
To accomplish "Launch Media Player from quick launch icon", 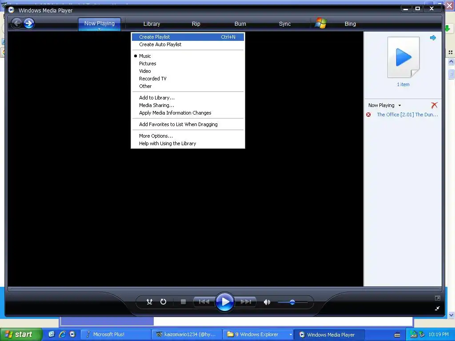I will pos(72,334).
